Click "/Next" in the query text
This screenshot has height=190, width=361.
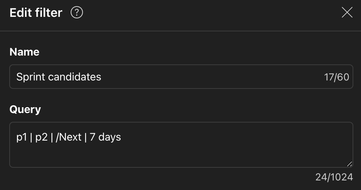click(68, 137)
